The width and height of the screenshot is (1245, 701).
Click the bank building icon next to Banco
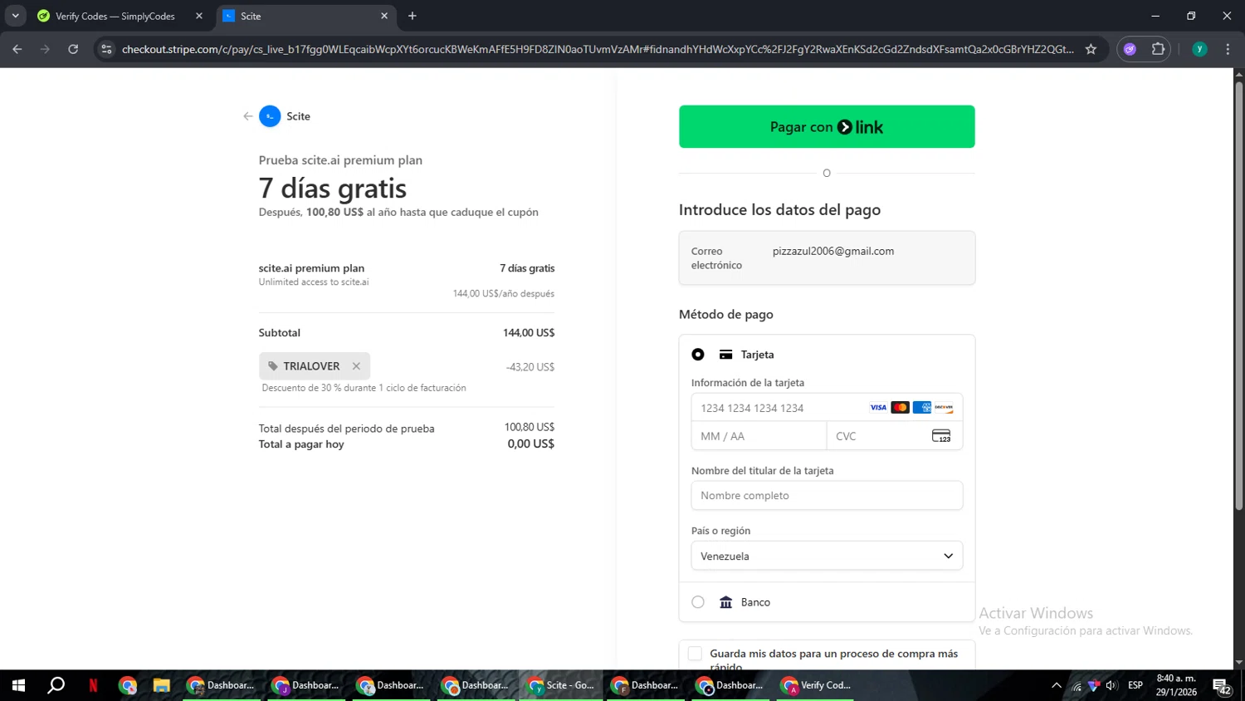coord(726,602)
